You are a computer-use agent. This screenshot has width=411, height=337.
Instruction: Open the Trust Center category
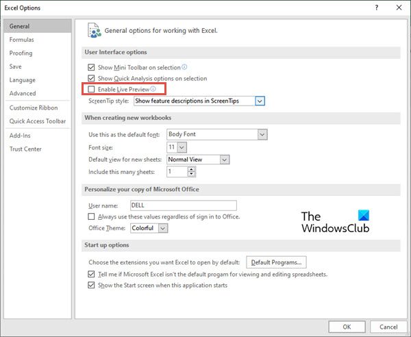point(38,149)
